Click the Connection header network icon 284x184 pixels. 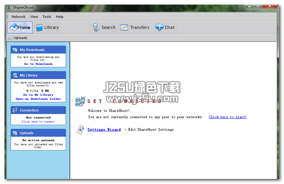(x=15, y=110)
